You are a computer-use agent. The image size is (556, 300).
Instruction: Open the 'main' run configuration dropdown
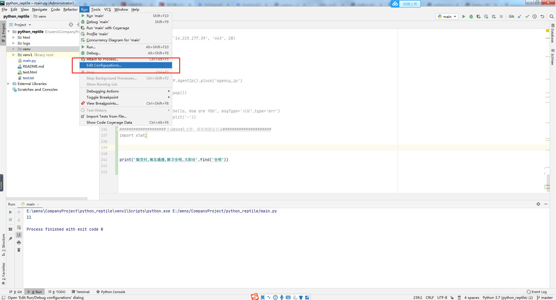447,16
